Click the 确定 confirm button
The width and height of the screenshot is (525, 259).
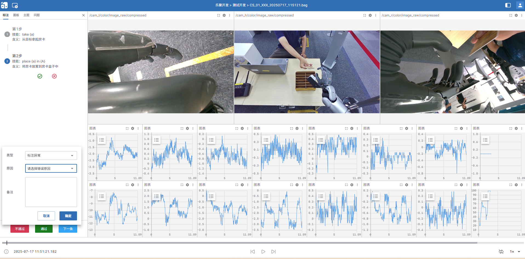pos(68,216)
